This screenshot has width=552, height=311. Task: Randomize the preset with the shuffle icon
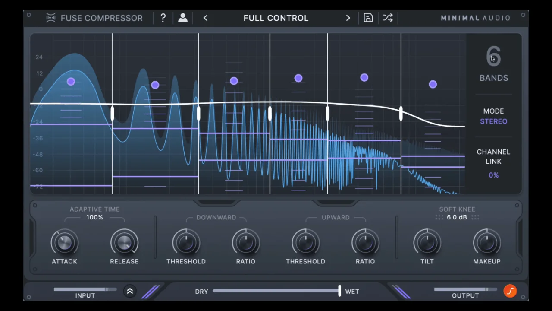tap(388, 18)
